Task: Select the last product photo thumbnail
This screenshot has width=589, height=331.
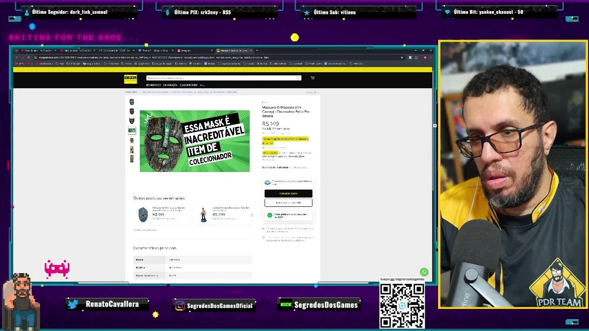Action: (x=132, y=159)
